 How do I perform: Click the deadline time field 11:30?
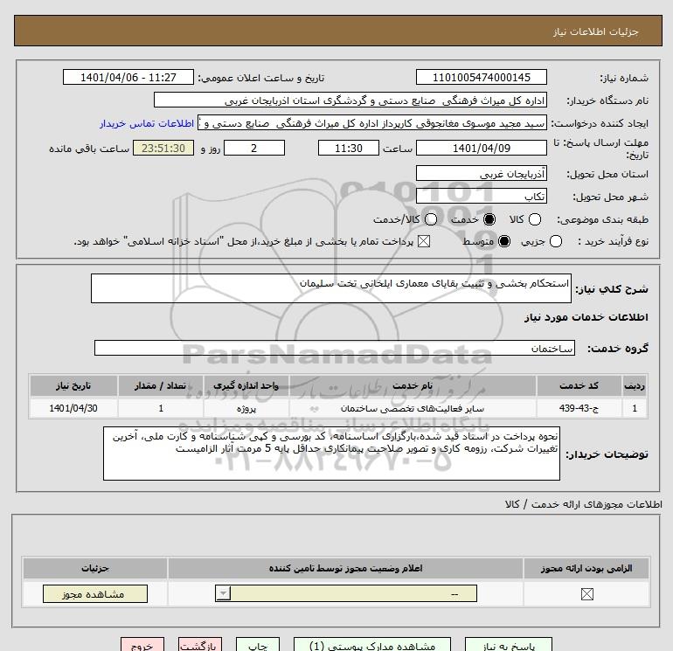pos(349,148)
